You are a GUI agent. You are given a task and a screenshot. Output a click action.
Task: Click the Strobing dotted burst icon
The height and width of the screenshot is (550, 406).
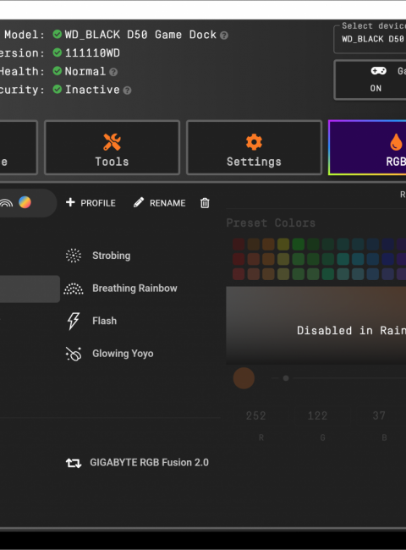(x=74, y=256)
